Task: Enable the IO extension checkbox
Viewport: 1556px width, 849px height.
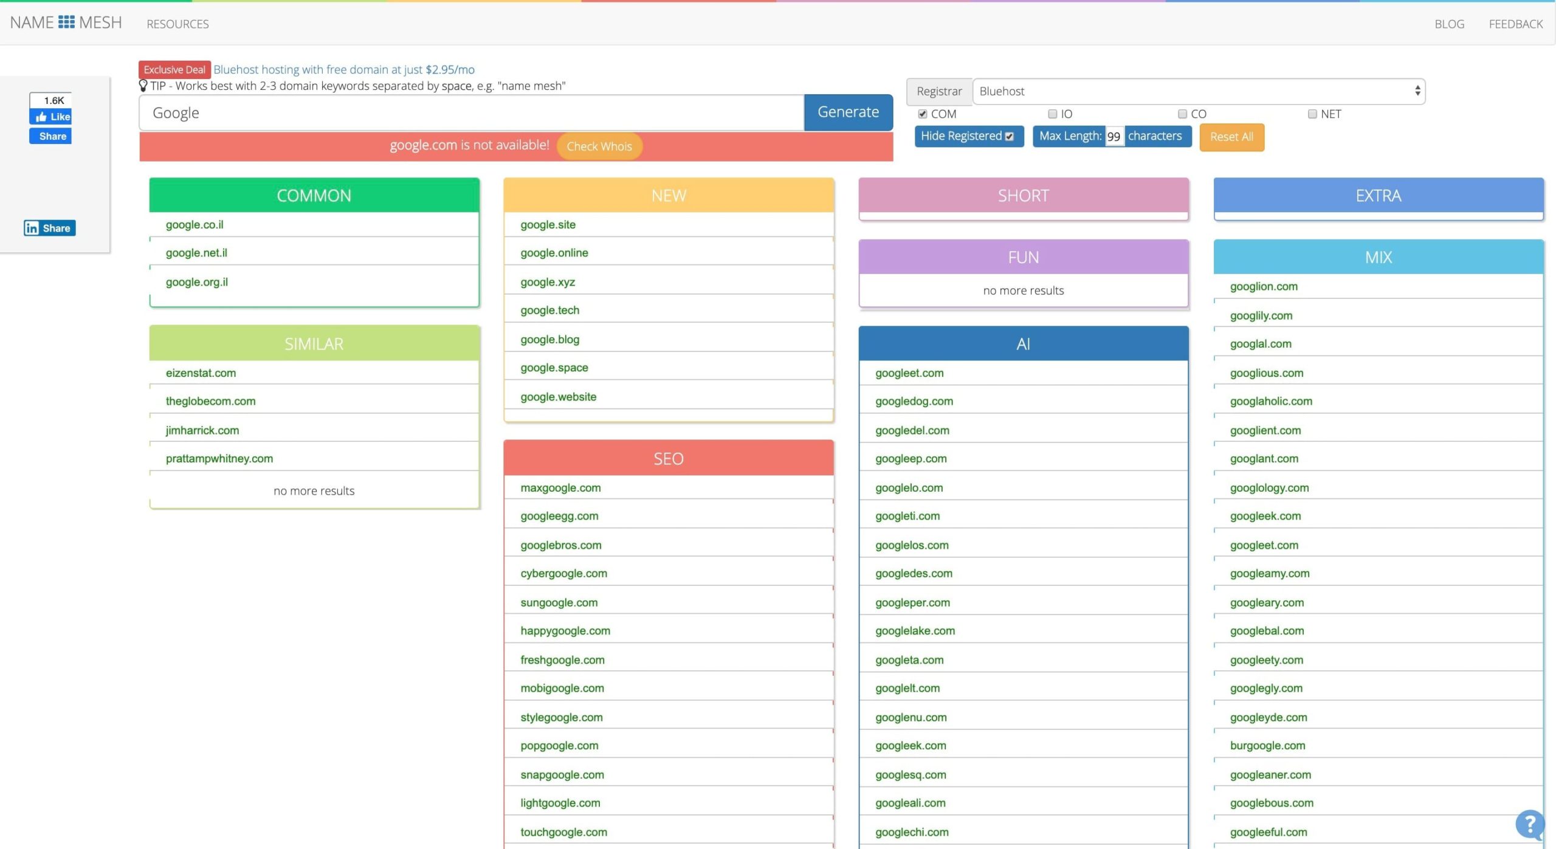Action: click(x=1051, y=113)
